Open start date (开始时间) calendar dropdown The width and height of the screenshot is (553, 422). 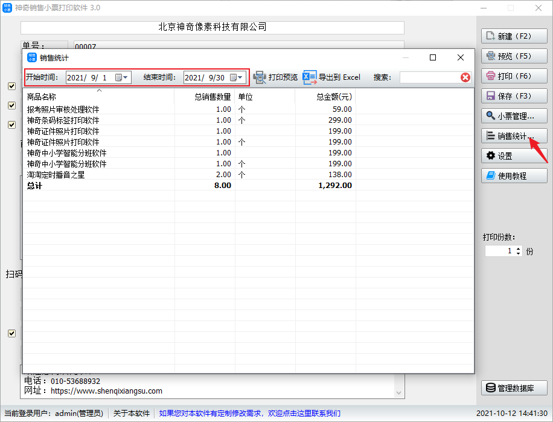pyautogui.click(x=125, y=77)
